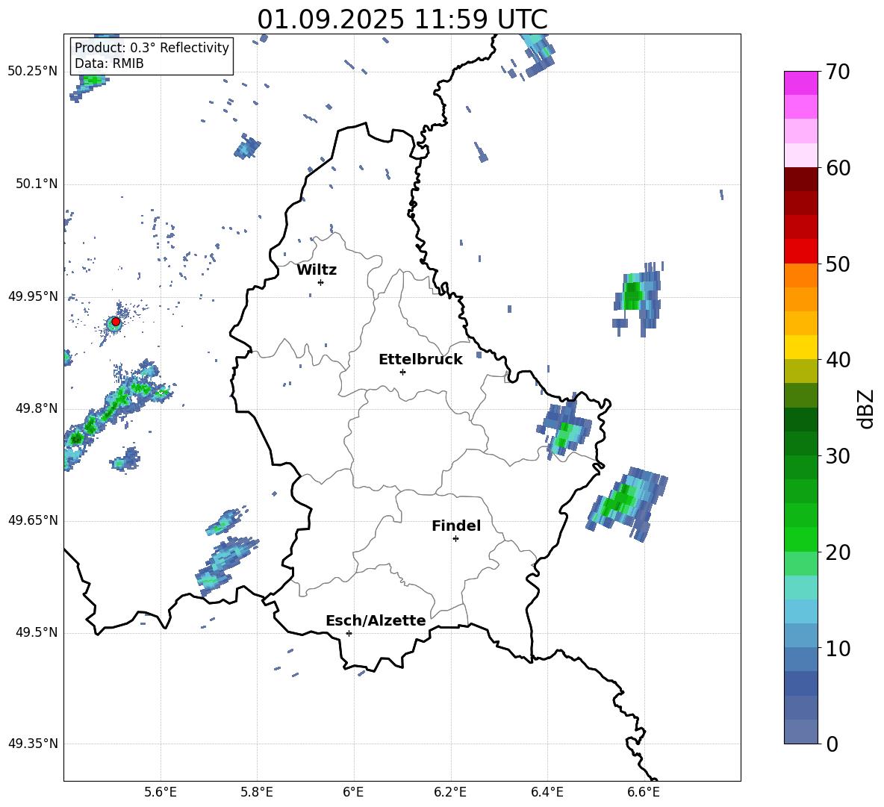This screenshot has height=807, width=884.
Task: Click the 49.35°N latitude label
Action: [x=32, y=744]
